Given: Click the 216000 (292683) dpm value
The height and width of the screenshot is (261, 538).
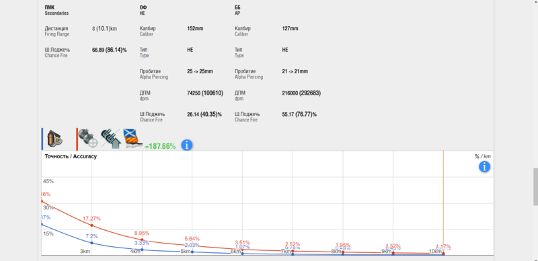Looking at the screenshot, I should click(x=301, y=93).
